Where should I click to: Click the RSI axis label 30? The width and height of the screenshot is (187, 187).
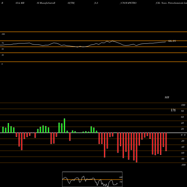[3, 55]
